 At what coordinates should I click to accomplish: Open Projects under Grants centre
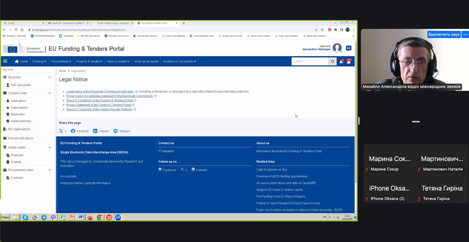[14, 162]
